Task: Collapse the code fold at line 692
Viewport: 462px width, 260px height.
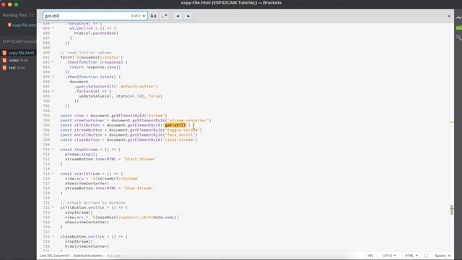Action: click(53, 62)
